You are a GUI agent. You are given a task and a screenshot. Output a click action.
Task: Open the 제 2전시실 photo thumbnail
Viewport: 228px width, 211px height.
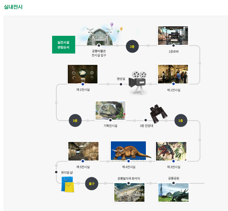coord(83,74)
